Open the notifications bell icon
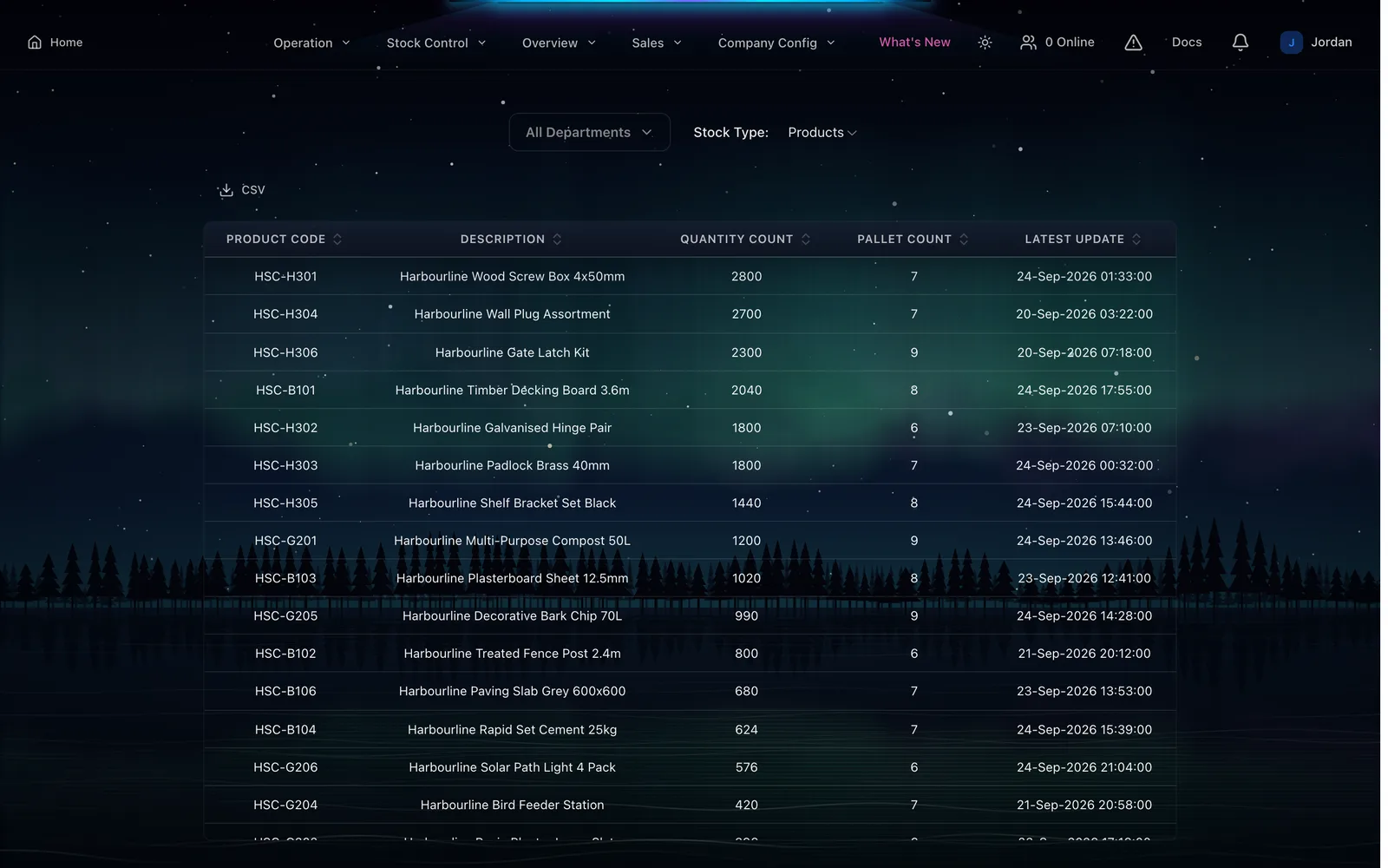Image resolution: width=1388 pixels, height=868 pixels. tap(1241, 43)
